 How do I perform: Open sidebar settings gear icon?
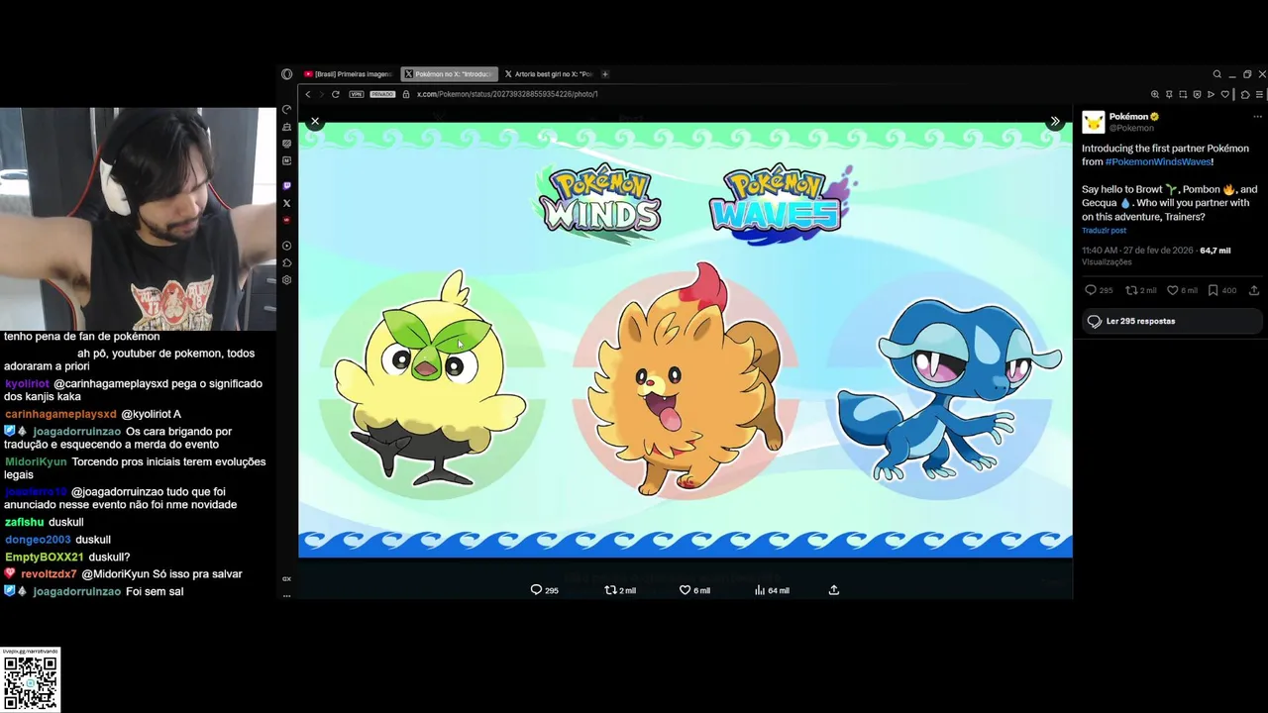(286, 280)
